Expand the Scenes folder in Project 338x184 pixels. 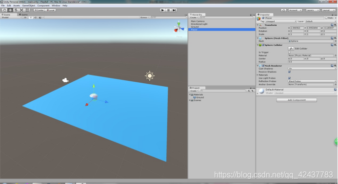coord(190,100)
